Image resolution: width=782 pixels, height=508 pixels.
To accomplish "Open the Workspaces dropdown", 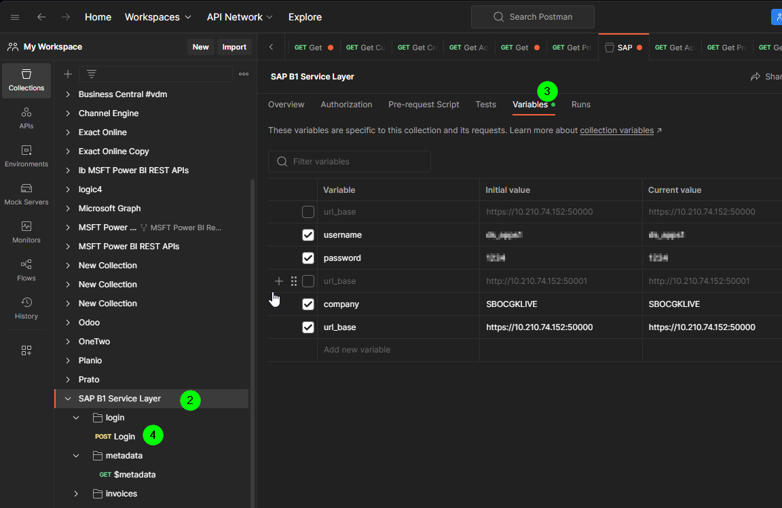I will coord(157,17).
